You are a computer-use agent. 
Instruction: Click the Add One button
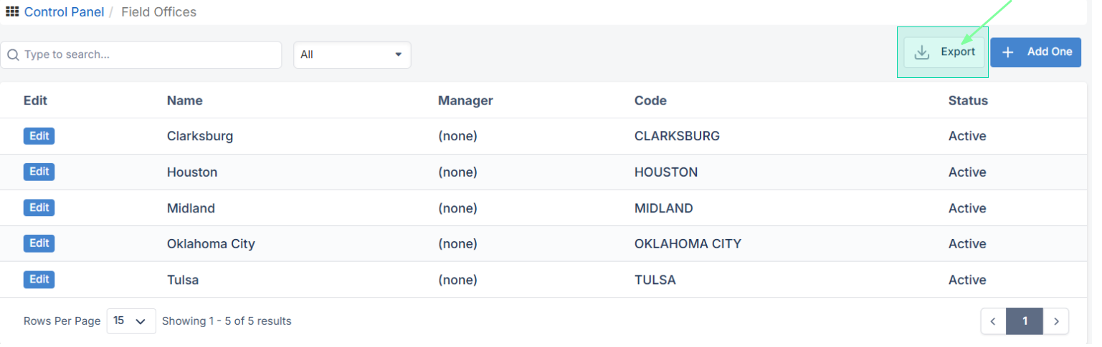[x=1035, y=52]
